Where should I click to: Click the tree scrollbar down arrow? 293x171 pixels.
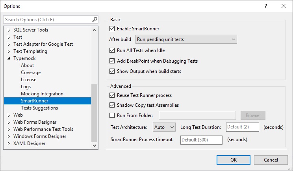pyautogui.click(x=95, y=146)
